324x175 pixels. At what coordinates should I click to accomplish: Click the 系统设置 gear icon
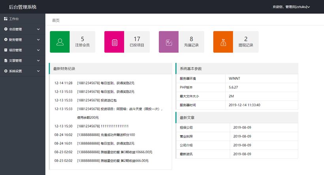(x=6, y=71)
